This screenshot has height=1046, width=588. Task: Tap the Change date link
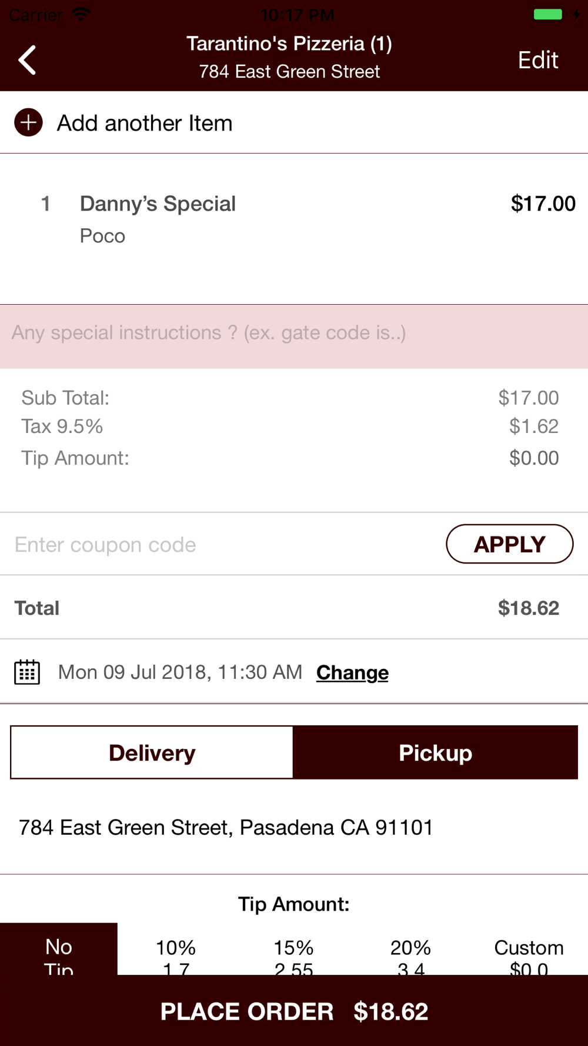pos(352,672)
